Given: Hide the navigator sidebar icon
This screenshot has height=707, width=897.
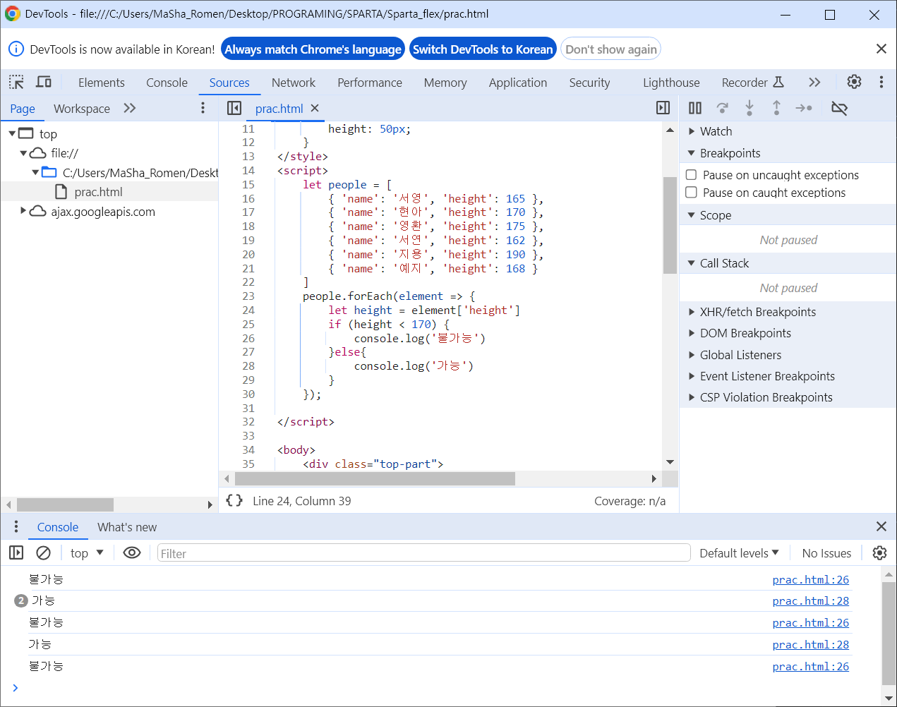Looking at the screenshot, I should tap(234, 108).
